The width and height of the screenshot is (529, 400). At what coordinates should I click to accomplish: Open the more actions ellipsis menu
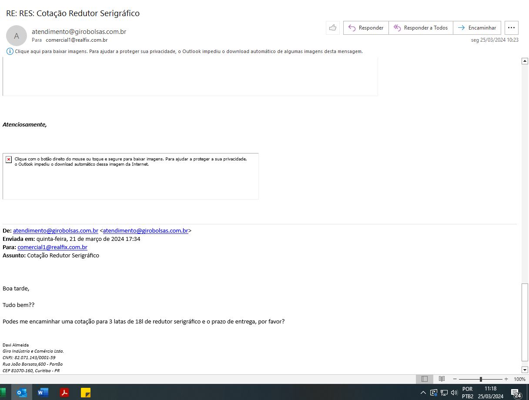point(511,28)
